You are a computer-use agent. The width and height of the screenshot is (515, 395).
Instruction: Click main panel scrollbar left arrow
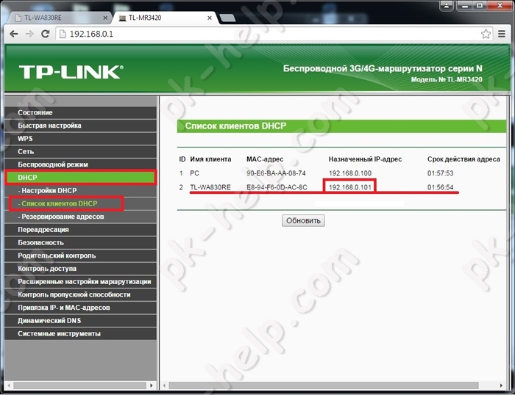pyautogui.click(x=164, y=385)
